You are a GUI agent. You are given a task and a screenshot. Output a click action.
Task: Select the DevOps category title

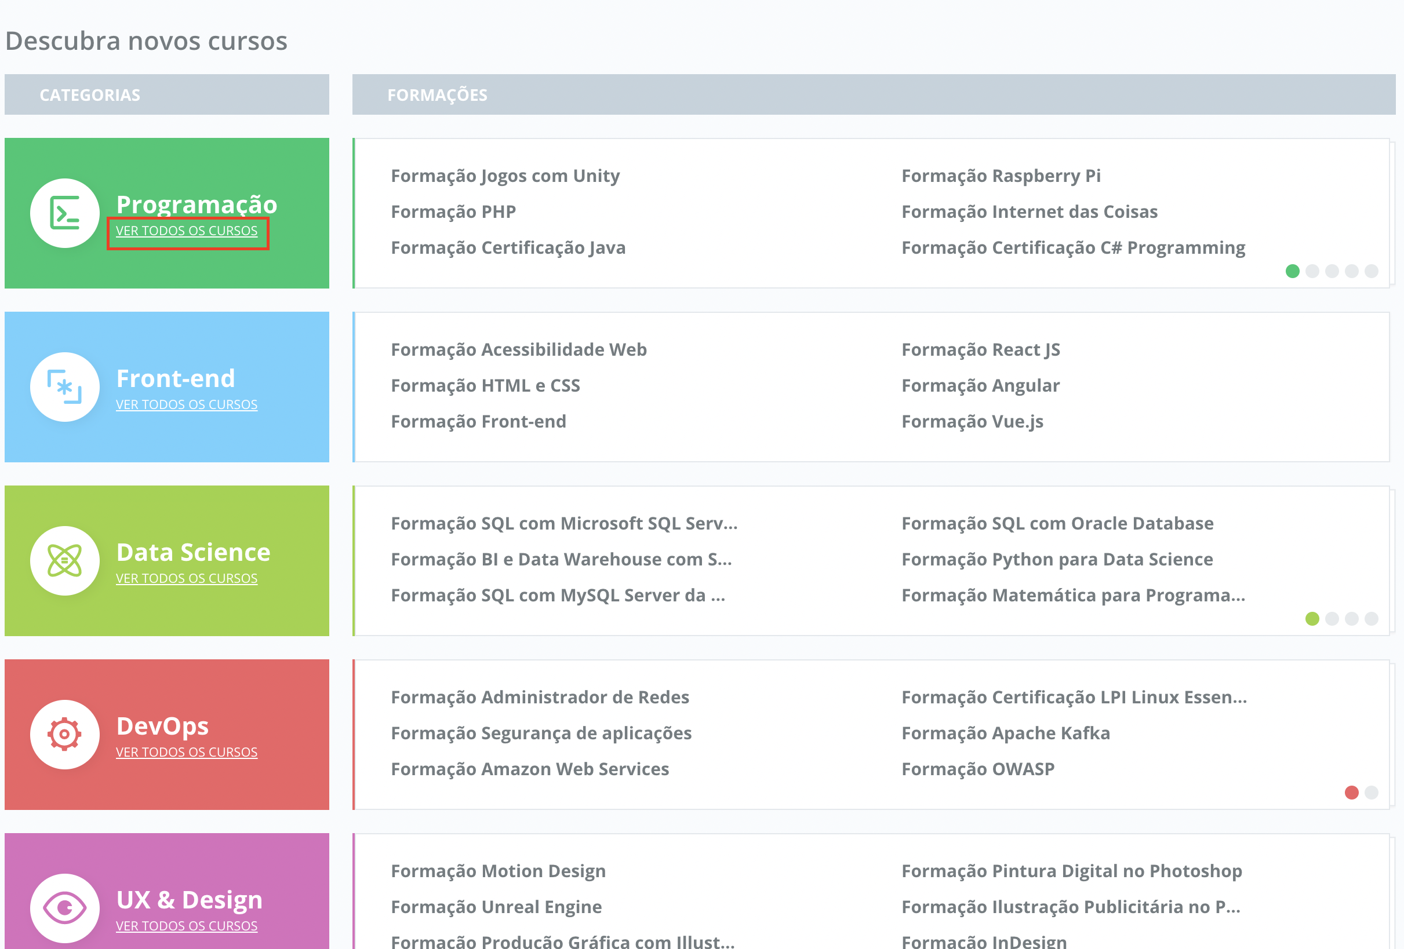[162, 727]
